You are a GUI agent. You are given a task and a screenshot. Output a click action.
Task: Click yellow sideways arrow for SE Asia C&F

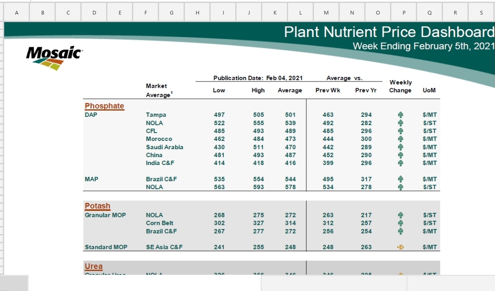click(400, 247)
